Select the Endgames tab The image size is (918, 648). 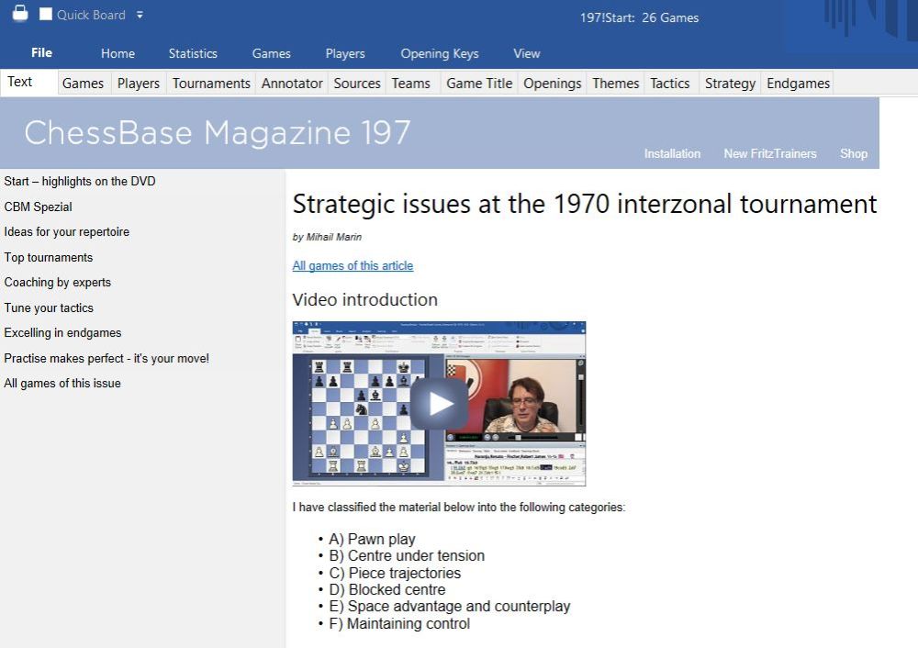(798, 84)
